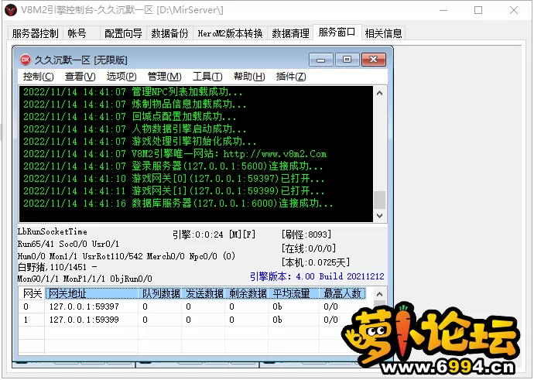The width and height of the screenshot is (534, 380).
Task: Minimize the 久久沉默一区 inner window
Action: [x=320, y=60]
